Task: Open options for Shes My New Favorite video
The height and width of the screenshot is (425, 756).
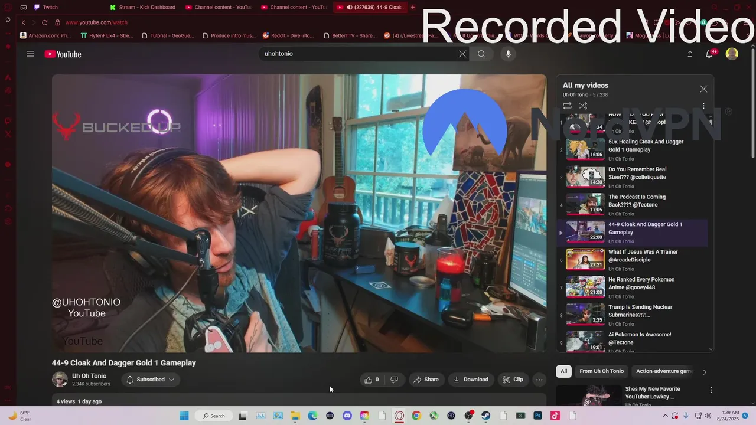Action: 711,390
